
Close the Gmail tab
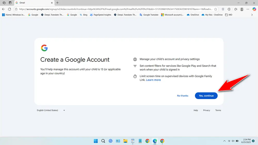tap(52, 3)
